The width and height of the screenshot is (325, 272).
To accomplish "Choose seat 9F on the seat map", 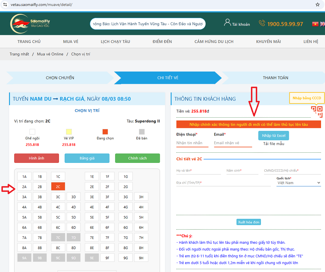I will click(107, 258).
